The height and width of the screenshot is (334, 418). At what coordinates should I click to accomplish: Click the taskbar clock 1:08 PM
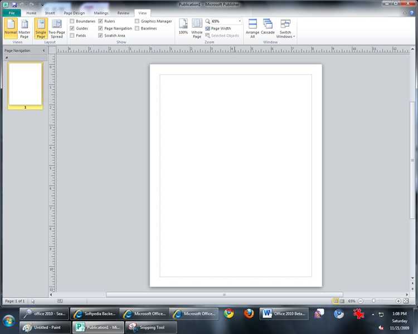point(400,314)
